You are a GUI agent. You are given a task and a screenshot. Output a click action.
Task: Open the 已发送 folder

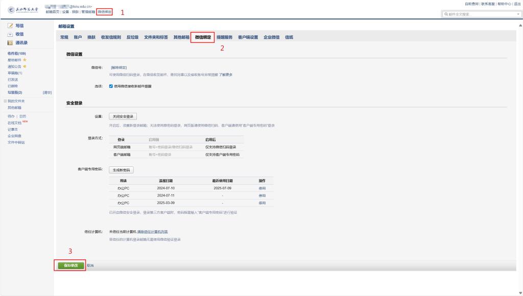tap(13, 80)
